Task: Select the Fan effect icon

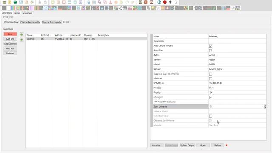Action: 51,8
